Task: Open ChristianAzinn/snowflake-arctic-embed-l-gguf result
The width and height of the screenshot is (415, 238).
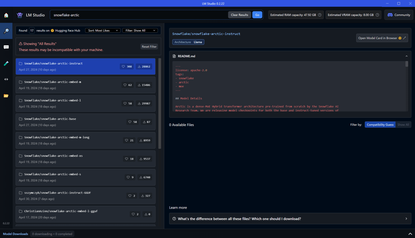Action: click(x=85, y=214)
